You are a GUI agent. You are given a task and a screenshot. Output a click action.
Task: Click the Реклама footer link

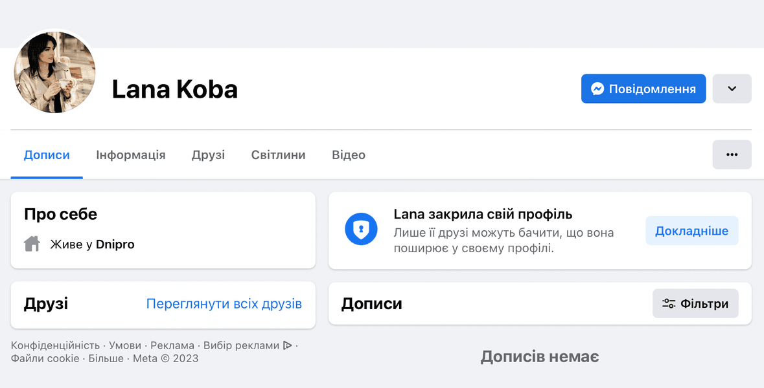click(x=172, y=345)
